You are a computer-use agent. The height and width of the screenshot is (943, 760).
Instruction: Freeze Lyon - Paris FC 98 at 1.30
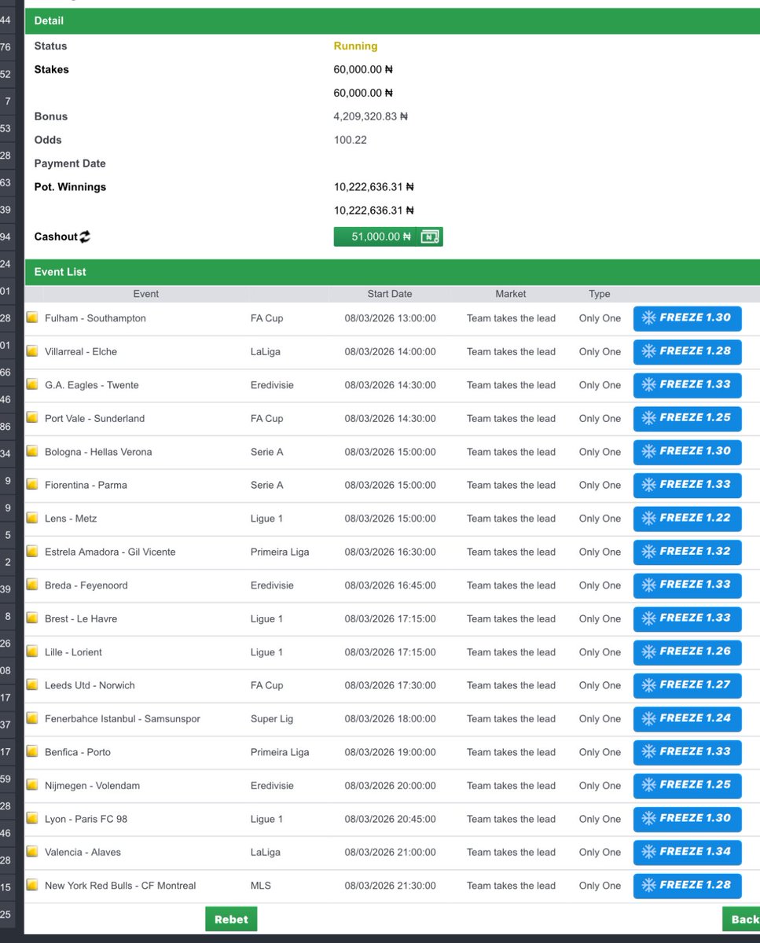(x=687, y=819)
